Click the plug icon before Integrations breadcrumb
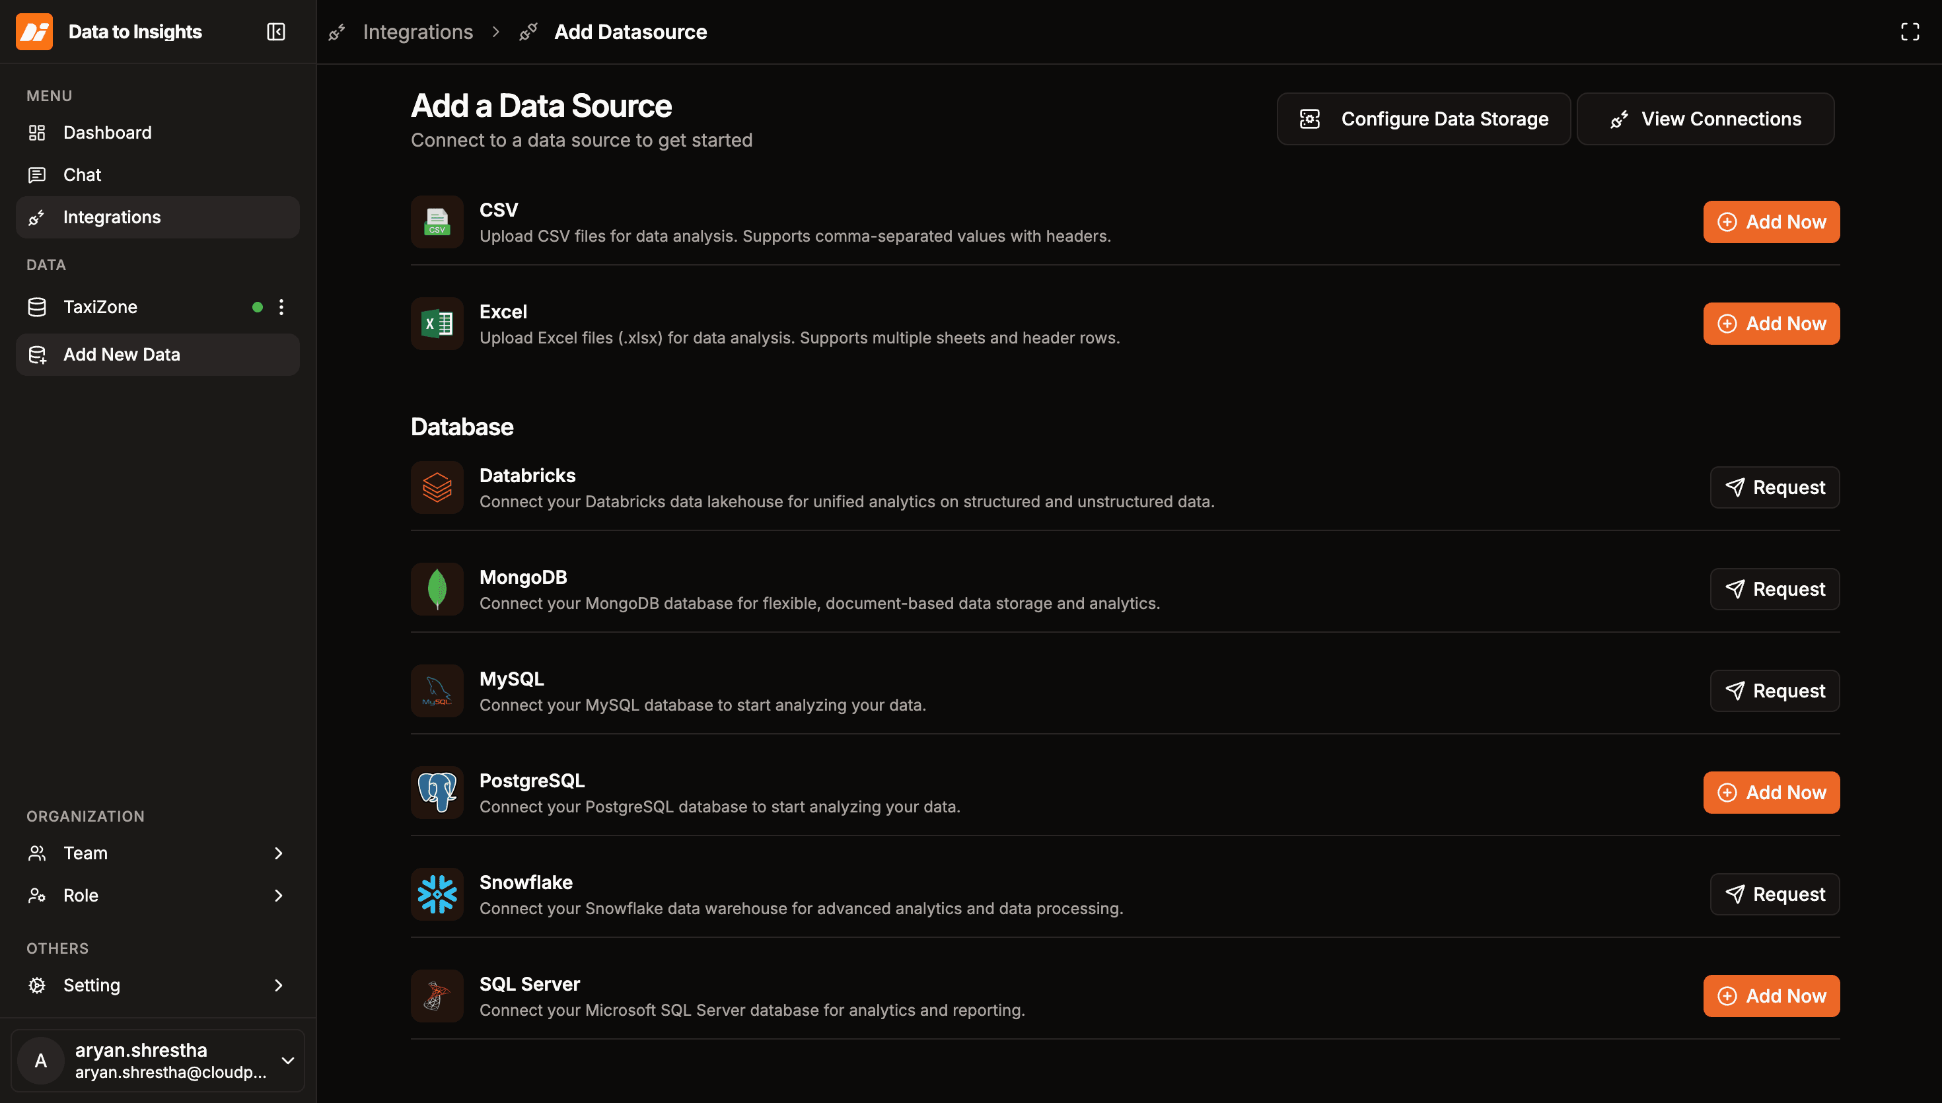Viewport: 1942px width, 1103px height. [x=337, y=32]
